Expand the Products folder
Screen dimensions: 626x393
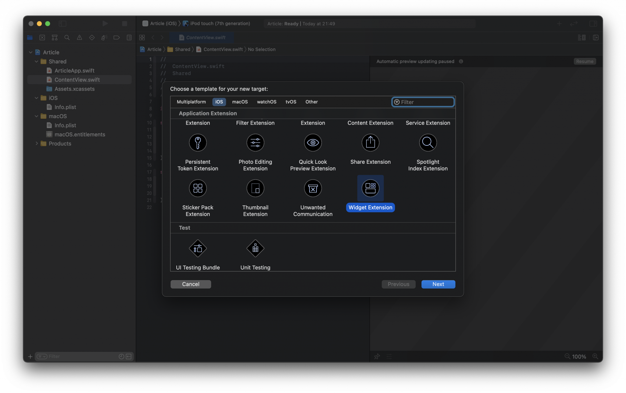point(36,144)
